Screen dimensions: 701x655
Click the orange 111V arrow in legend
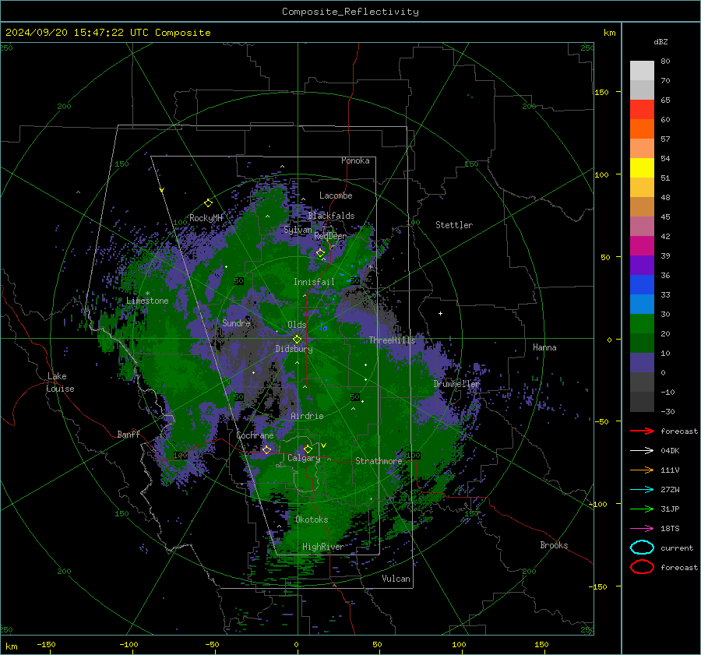coord(642,470)
